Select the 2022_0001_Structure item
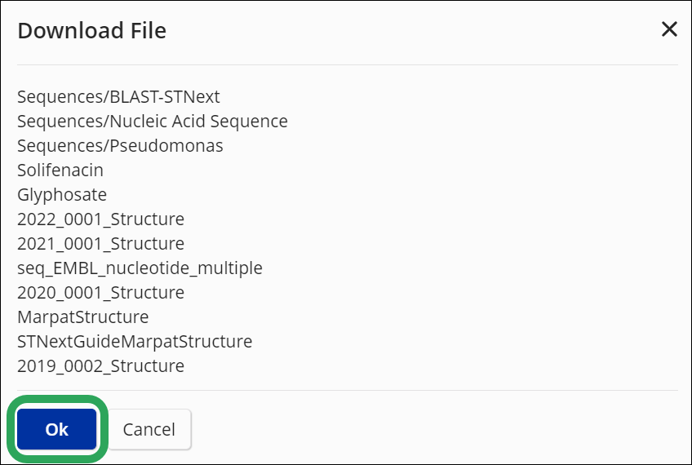 (100, 219)
